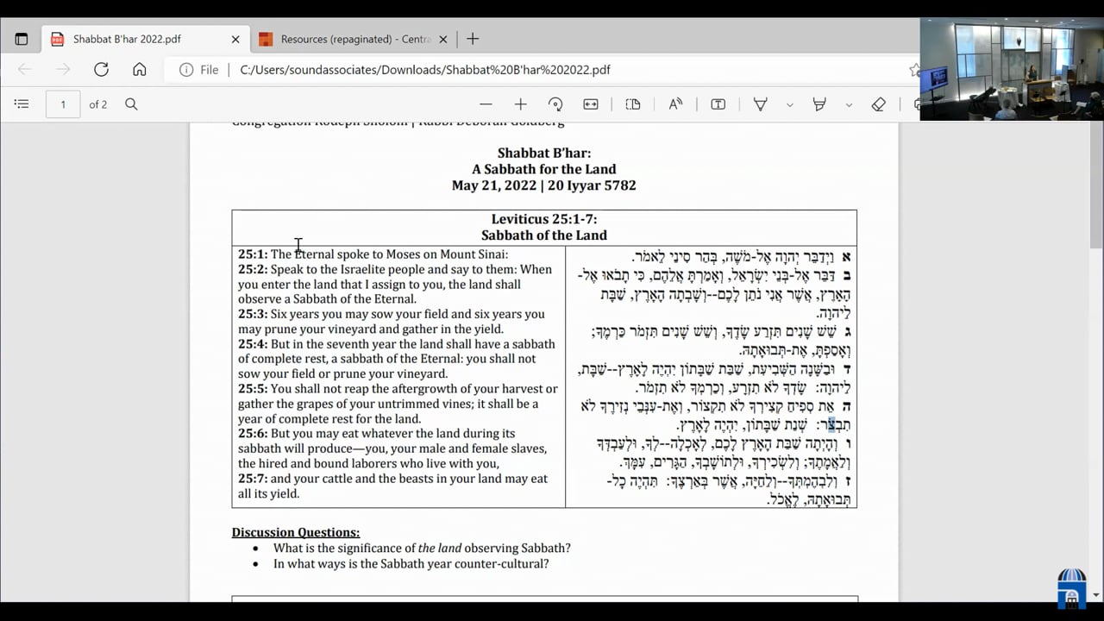Expand Draw tool options dropdown
This screenshot has width=1104, height=621.
pyautogui.click(x=789, y=104)
